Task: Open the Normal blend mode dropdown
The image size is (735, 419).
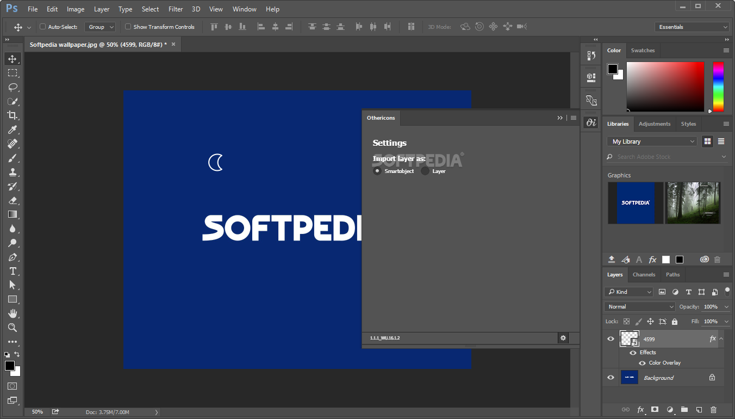Action: click(x=640, y=307)
